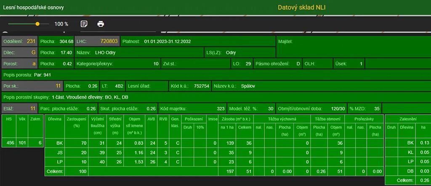Click the notes document icon beside zoom

[x=84, y=24]
